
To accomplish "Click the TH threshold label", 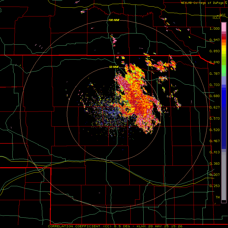I will point(218,197).
